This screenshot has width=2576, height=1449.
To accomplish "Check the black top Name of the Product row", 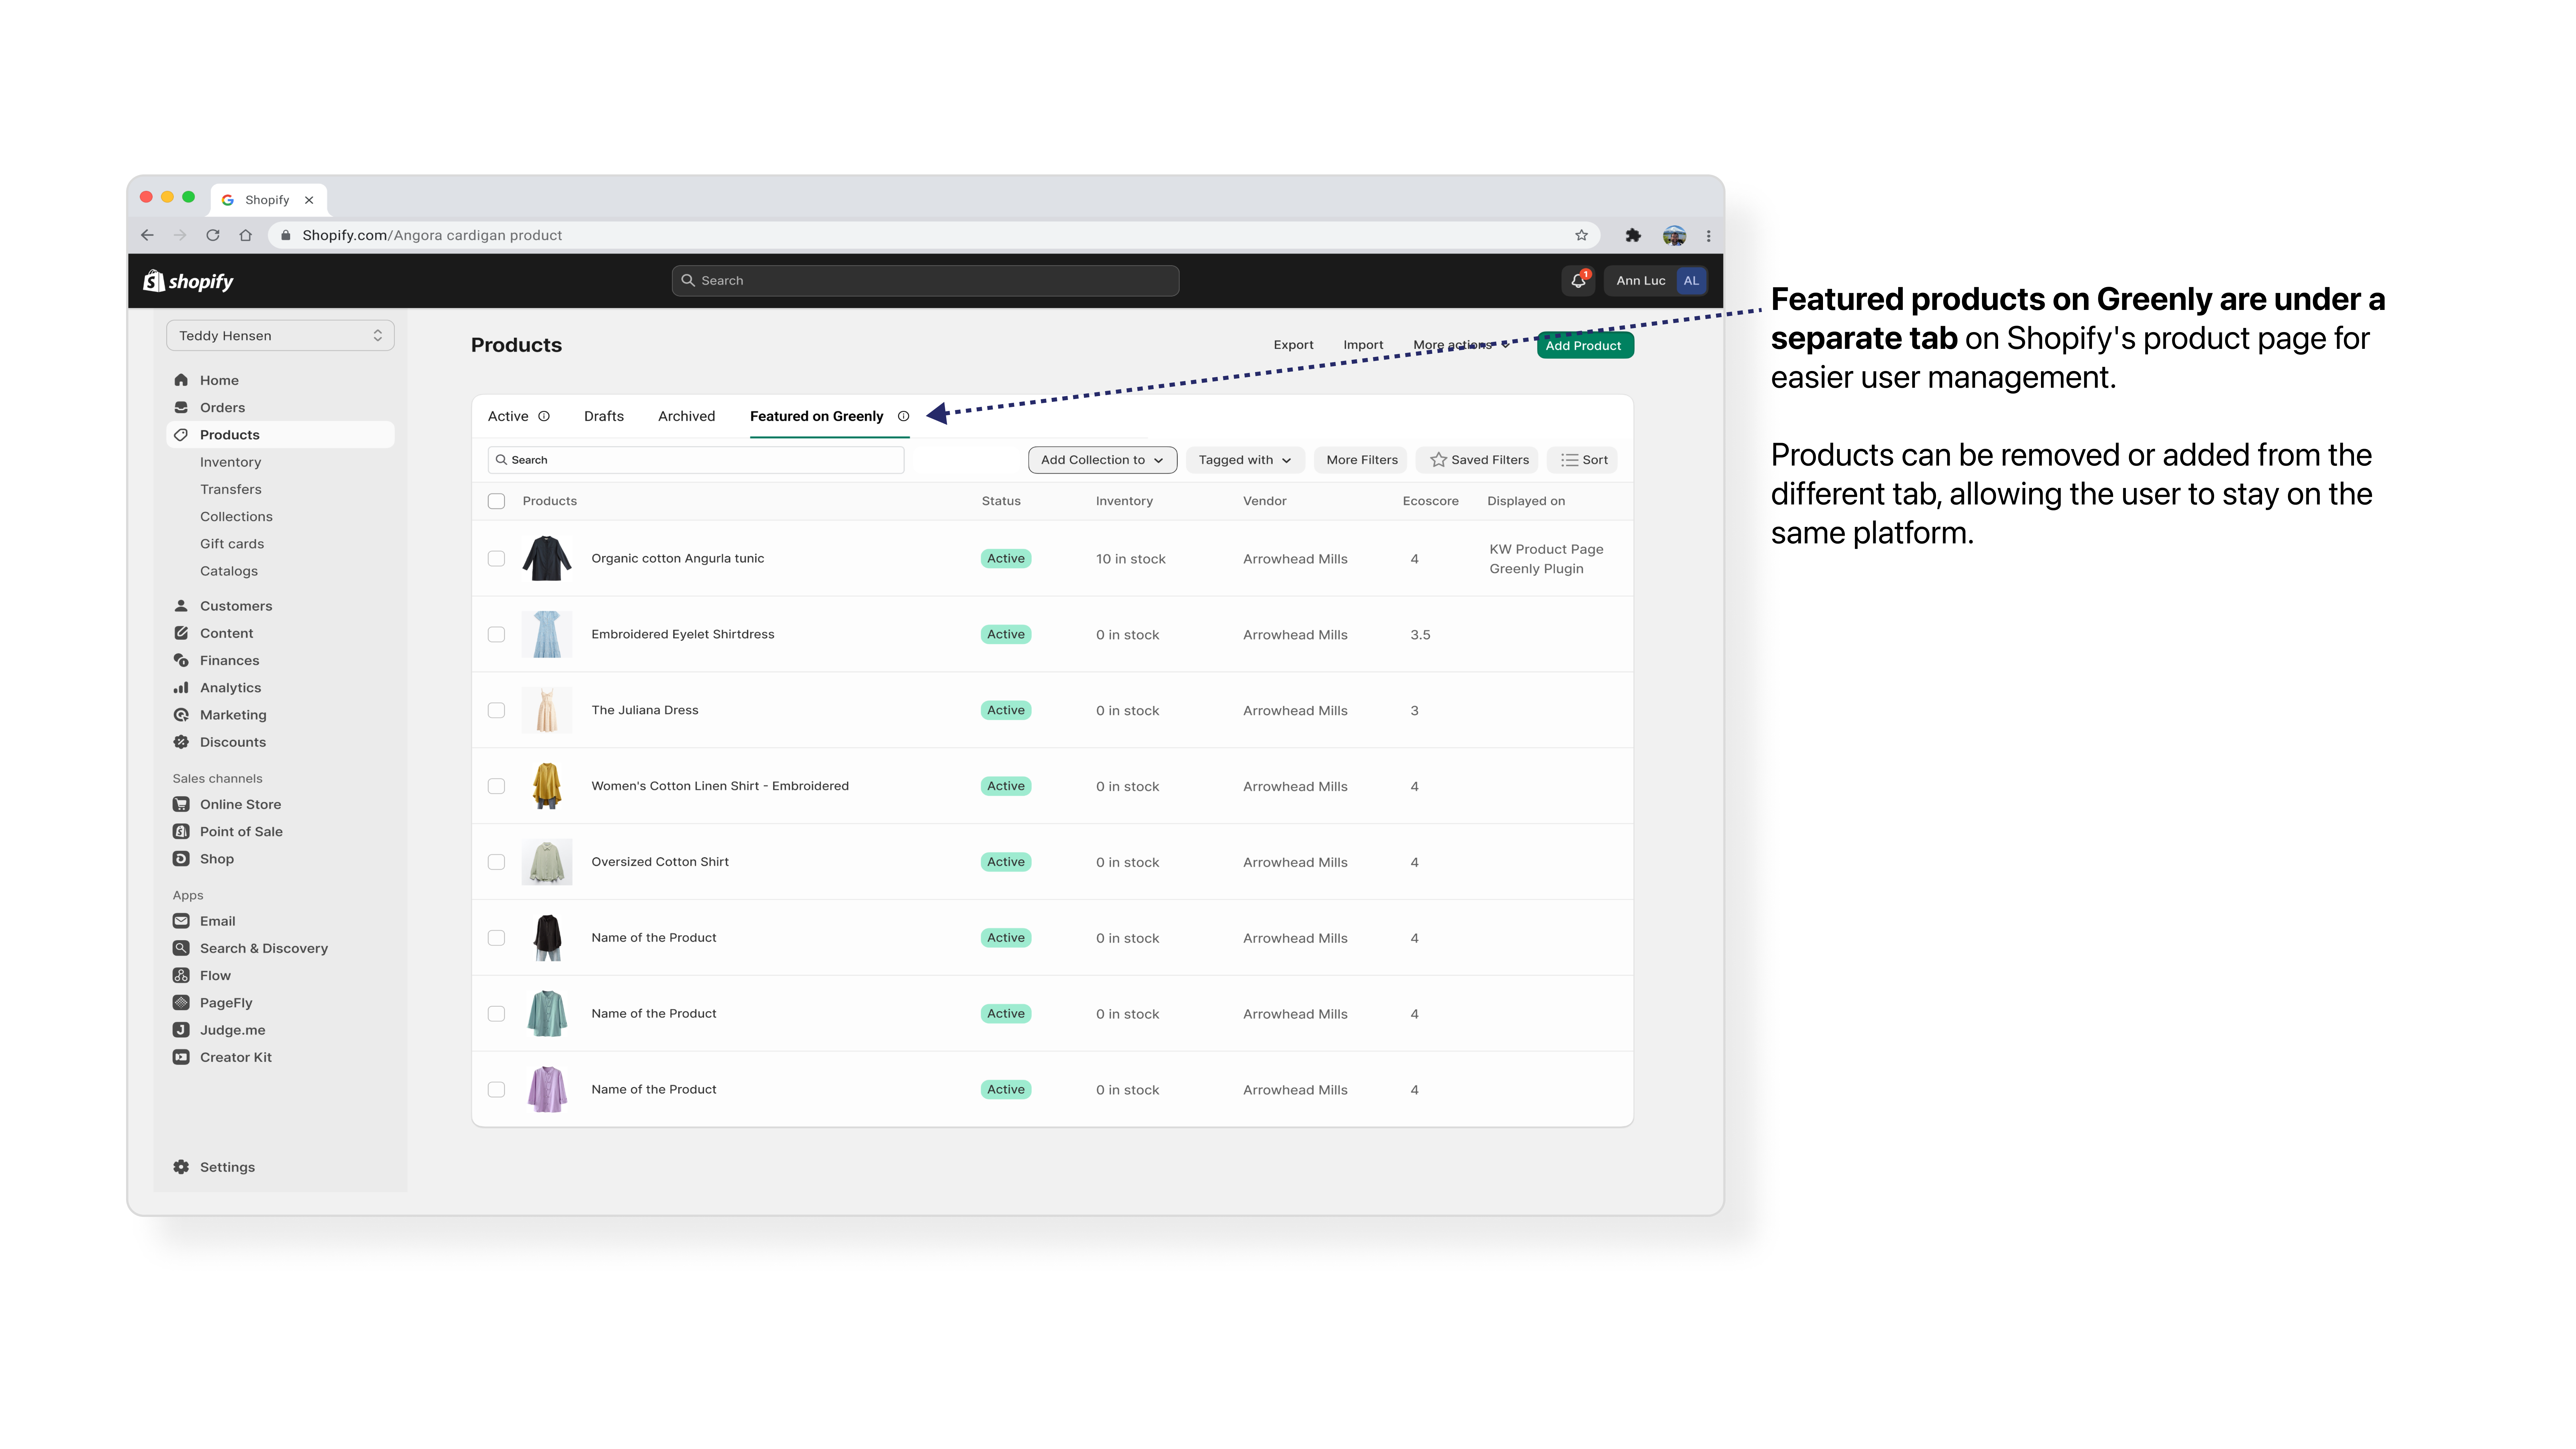I will pyautogui.click(x=496, y=938).
